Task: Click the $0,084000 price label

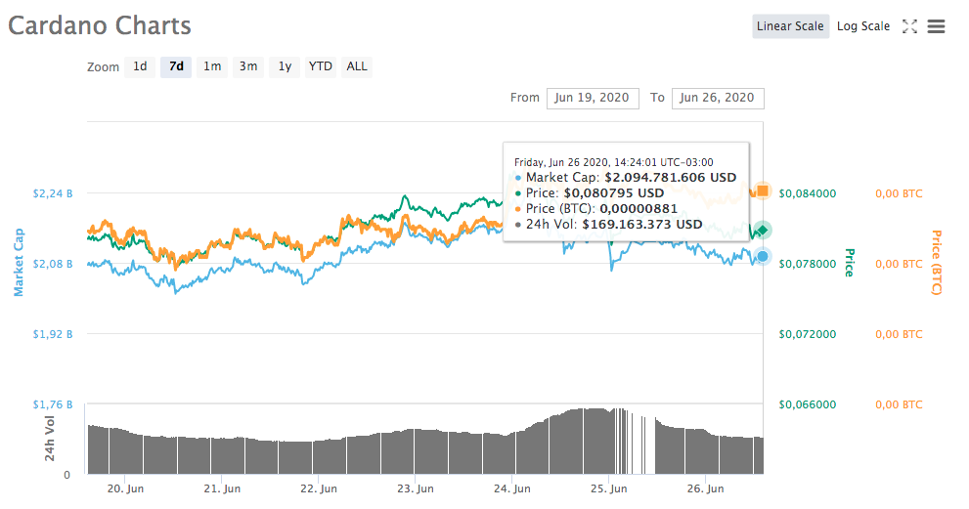Action: pyautogui.click(x=807, y=194)
